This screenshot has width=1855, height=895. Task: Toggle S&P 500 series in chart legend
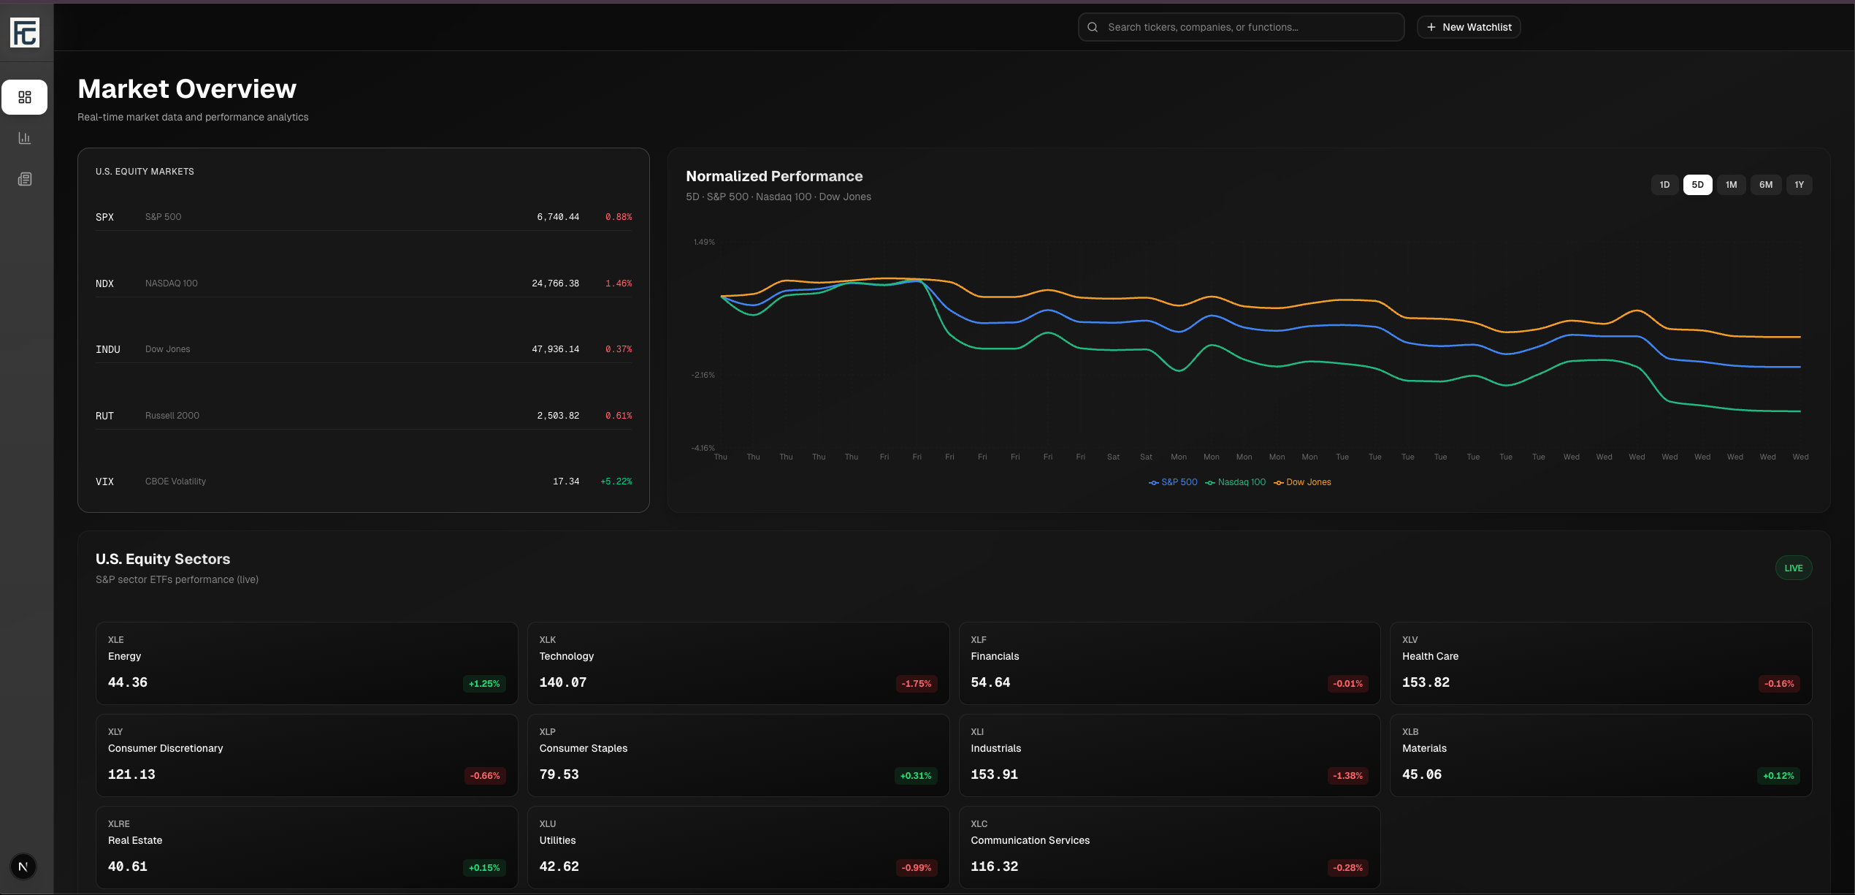pos(1173,482)
